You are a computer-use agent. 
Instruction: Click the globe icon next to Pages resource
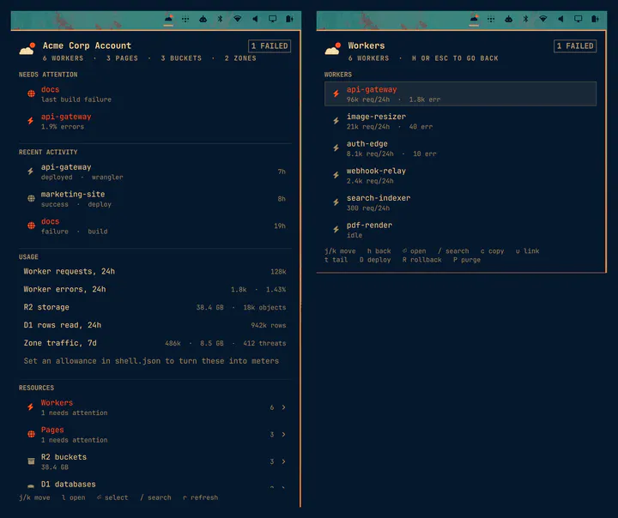[31, 434]
